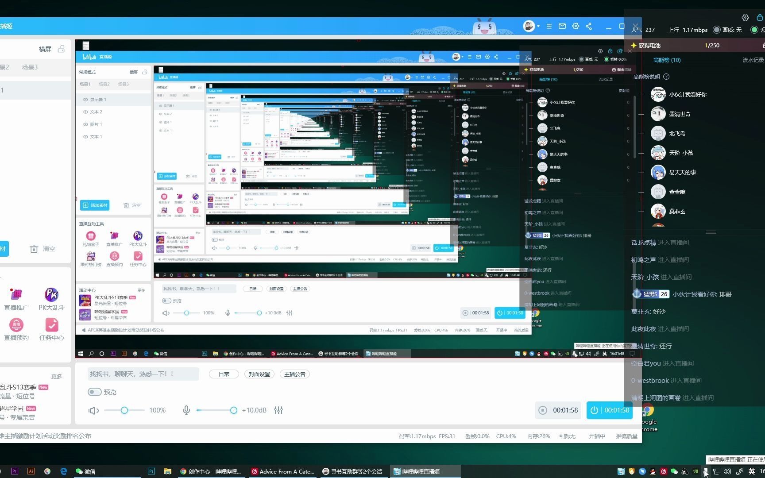Open File Explorer folder in taskbar
This screenshot has height=478, width=765.
click(167, 471)
